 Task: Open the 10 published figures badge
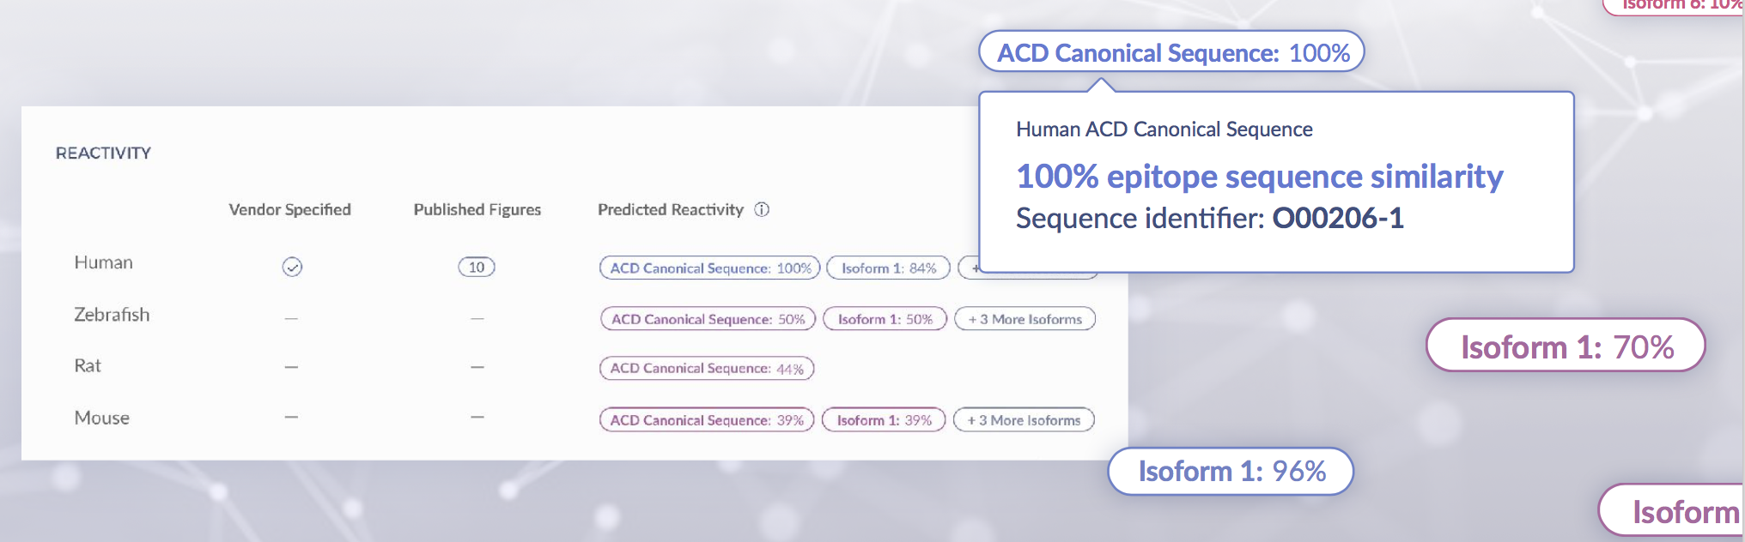pyautogui.click(x=477, y=268)
